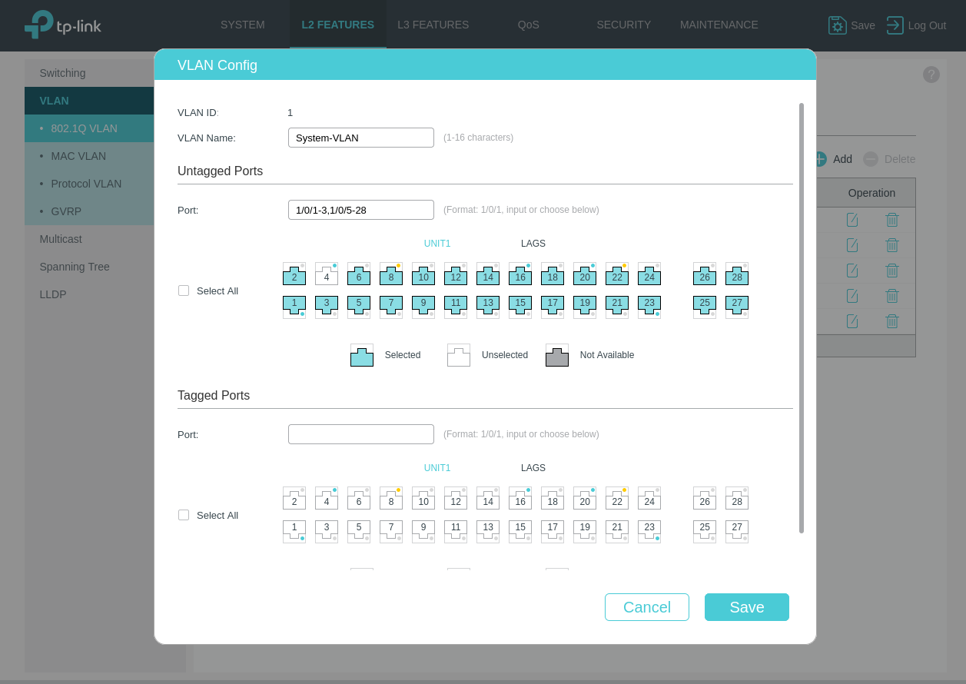Click the Save config icon in header

point(837,25)
